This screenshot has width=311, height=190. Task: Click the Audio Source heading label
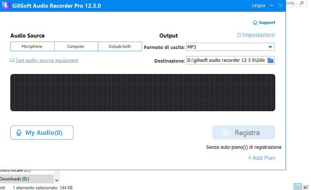(x=27, y=36)
